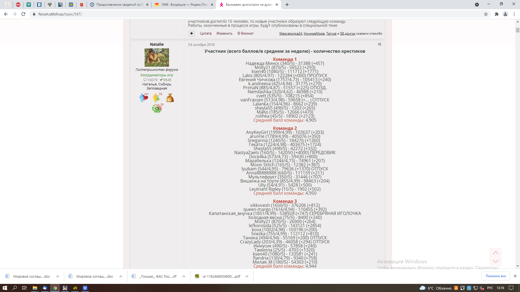Expand options for ul-1182468054900 pdf download
Image resolution: width=520 pixels, height=292 pixels.
coord(247,276)
